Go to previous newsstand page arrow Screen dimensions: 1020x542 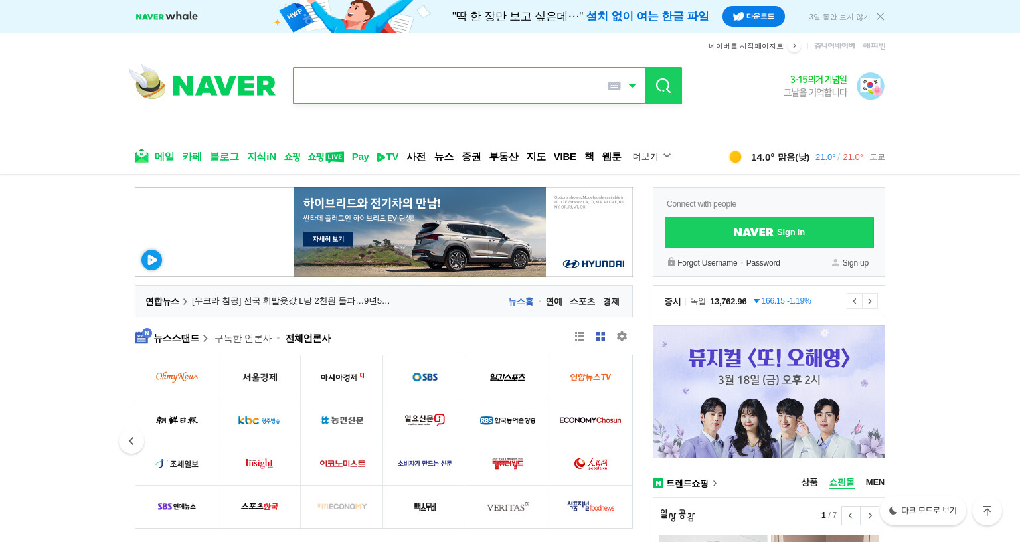tap(131, 441)
